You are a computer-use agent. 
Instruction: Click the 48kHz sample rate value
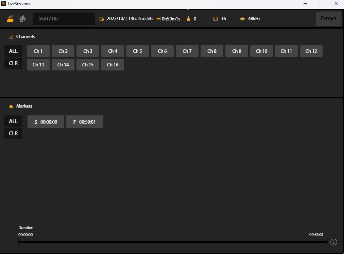point(254,19)
